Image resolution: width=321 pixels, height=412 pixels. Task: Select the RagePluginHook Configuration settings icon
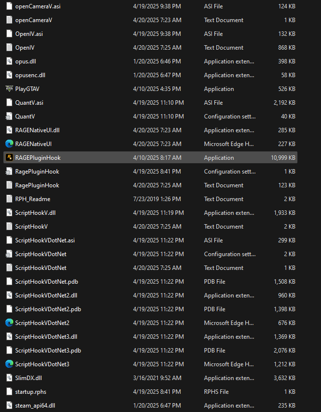[9, 171]
